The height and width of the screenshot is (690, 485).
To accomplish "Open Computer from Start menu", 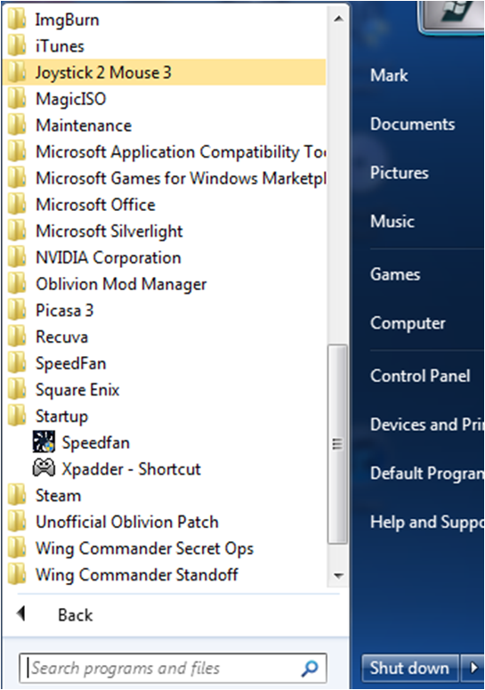I will [x=408, y=323].
